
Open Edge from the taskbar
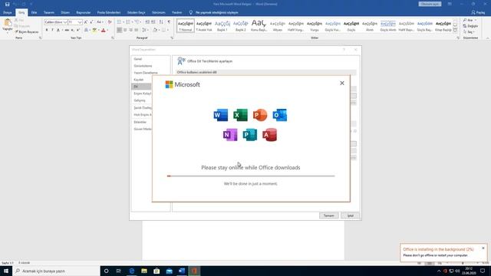(x=131, y=271)
